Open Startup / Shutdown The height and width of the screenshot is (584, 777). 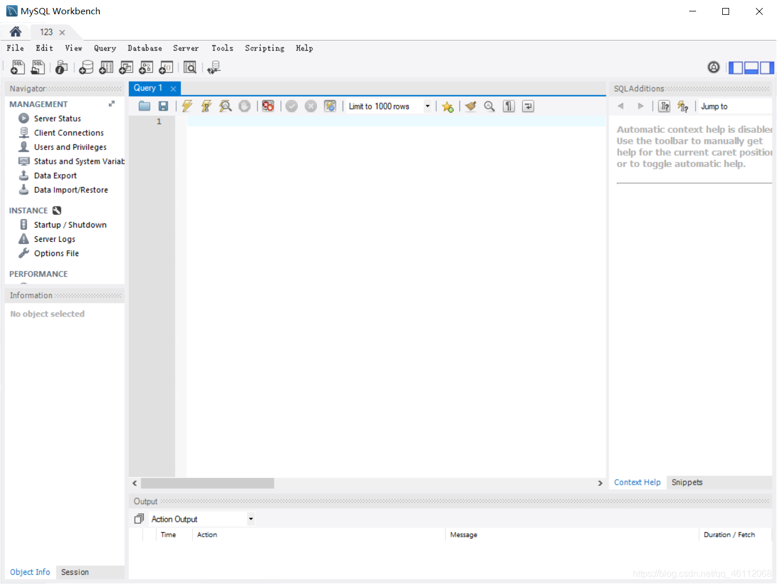click(x=70, y=225)
